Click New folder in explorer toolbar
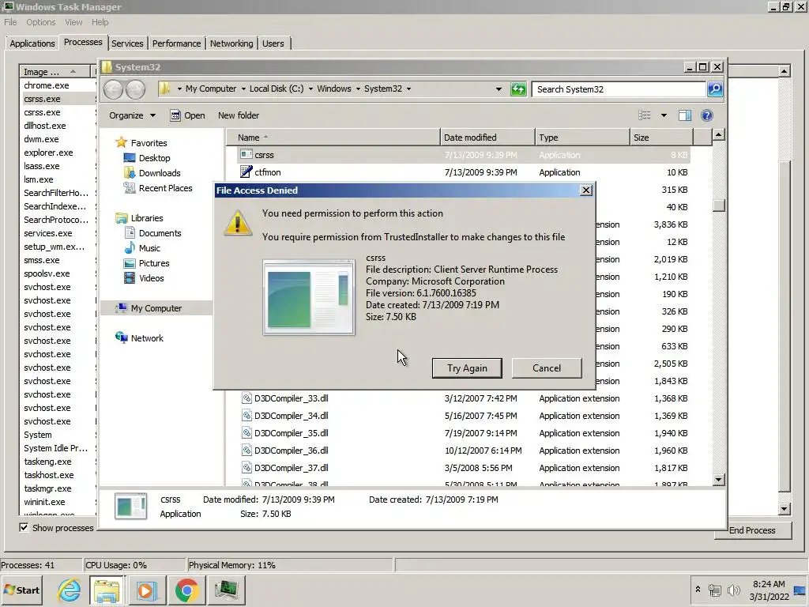This screenshot has width=809, height=607. [x=239, y=115]
